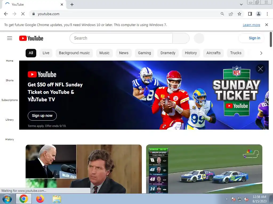Click the page vertical scrollbar thumb
This screenshot has width=273, height=204.
[x=271, y=40]
